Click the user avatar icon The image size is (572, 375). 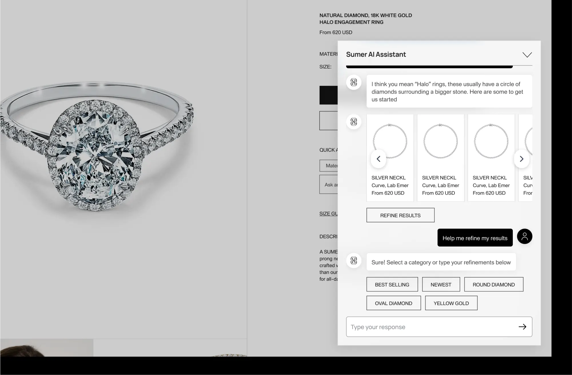click(525, 236)
